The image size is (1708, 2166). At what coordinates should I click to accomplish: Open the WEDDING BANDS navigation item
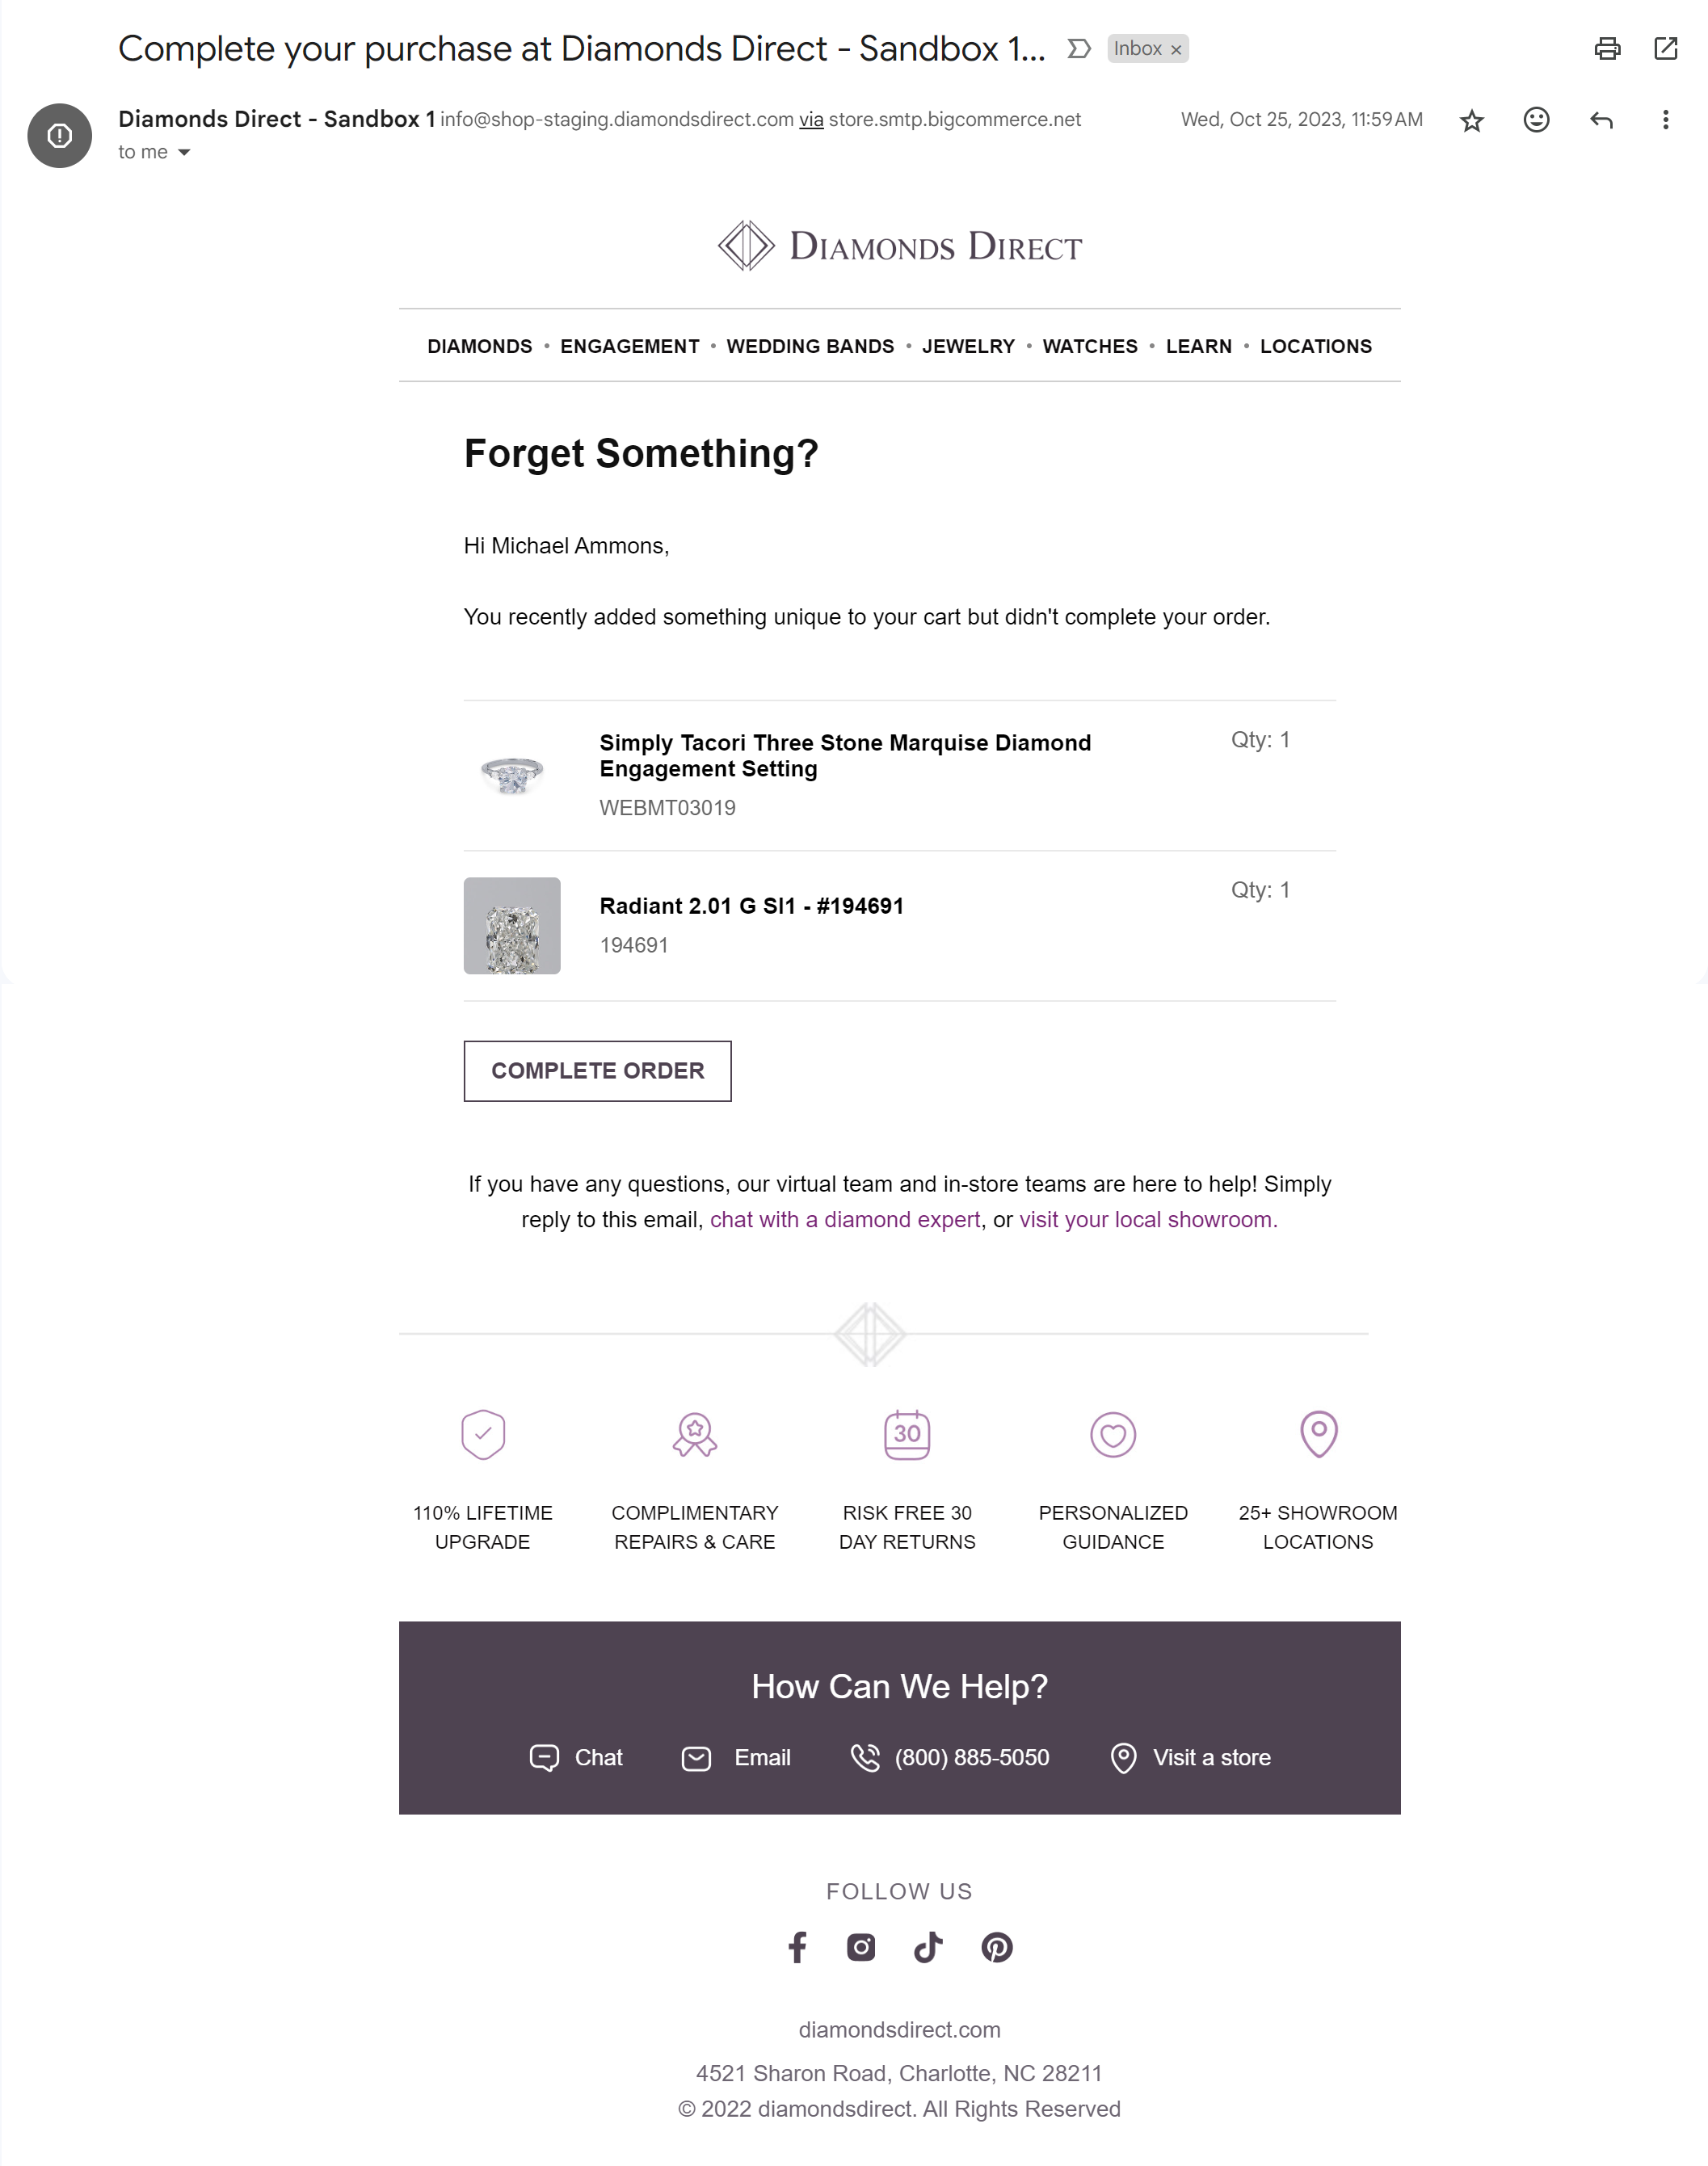point(810,346)
